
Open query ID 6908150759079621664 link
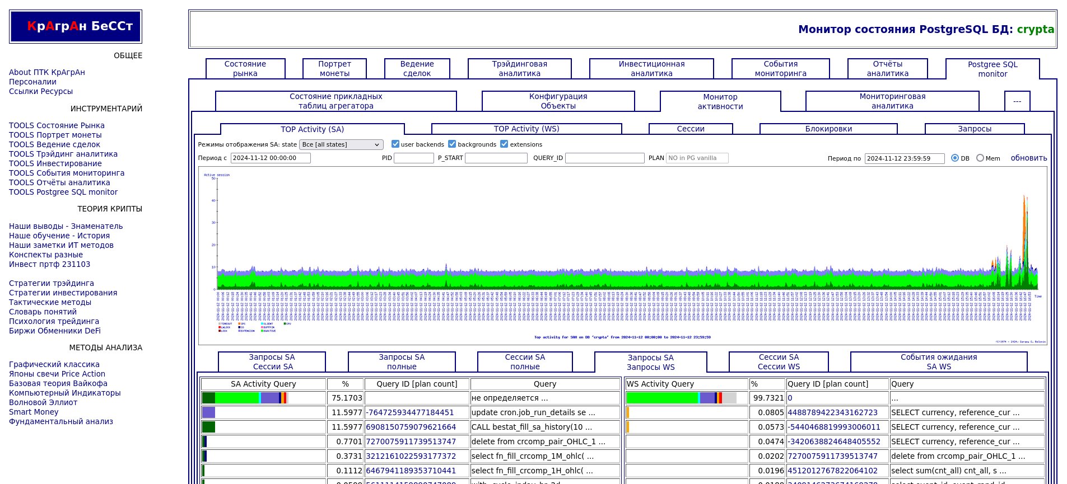[411, 427]
